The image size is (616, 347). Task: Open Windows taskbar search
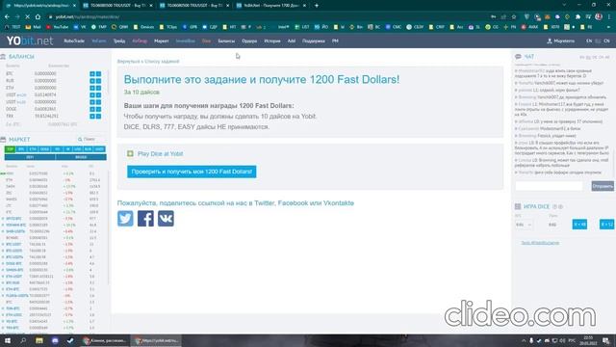coord(23,340)
